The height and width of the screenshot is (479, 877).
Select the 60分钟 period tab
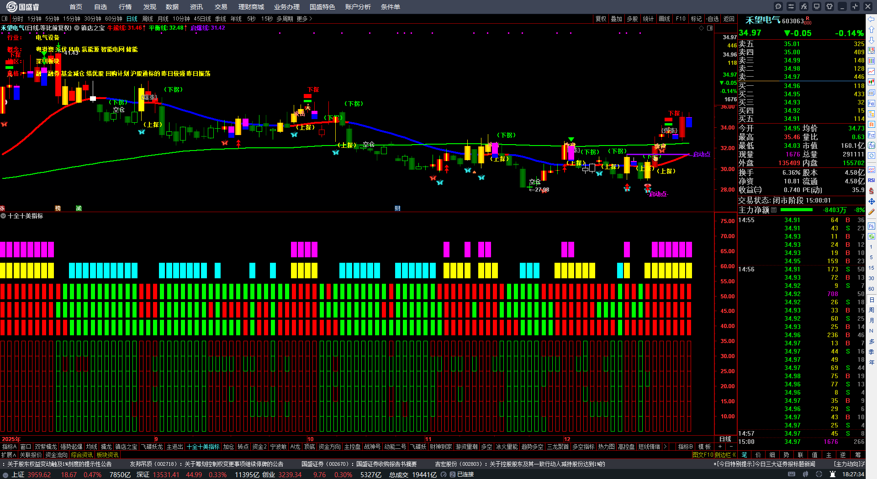click(114, 19)
